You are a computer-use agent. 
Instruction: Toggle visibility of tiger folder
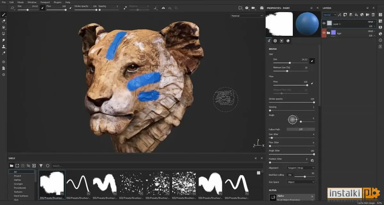(324, 33)
